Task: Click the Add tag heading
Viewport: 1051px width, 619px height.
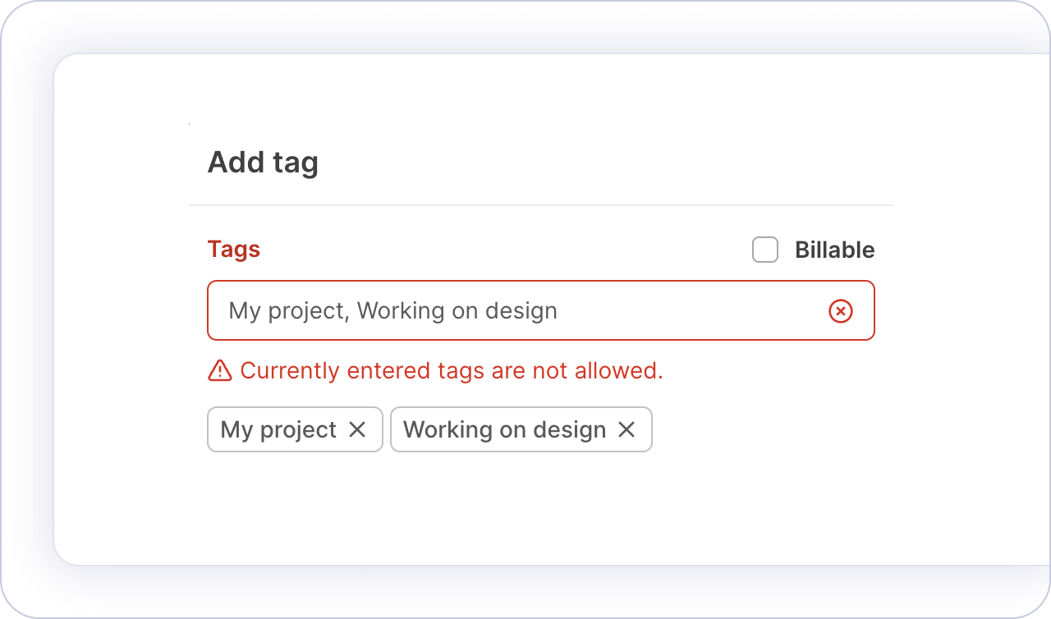Action: [263, 163]
